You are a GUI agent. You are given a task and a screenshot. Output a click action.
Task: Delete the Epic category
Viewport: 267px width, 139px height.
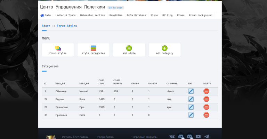coord(206,107)
